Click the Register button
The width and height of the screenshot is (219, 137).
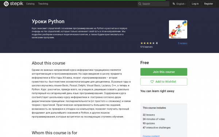click(208, 4)
